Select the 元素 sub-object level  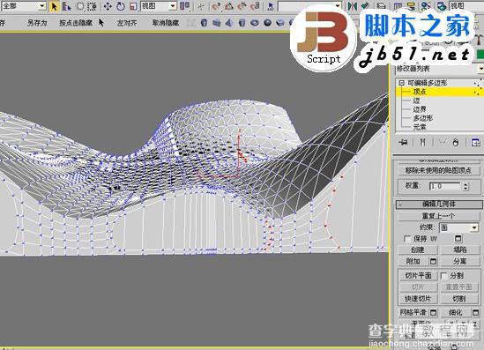[419, 127]
